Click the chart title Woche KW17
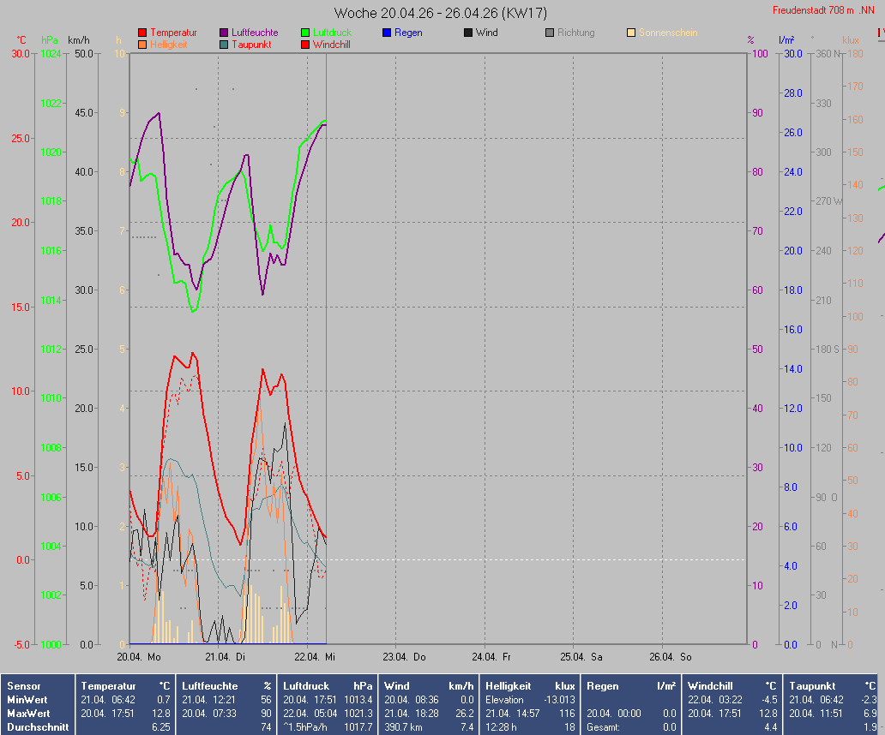 [x=441, y=13]
